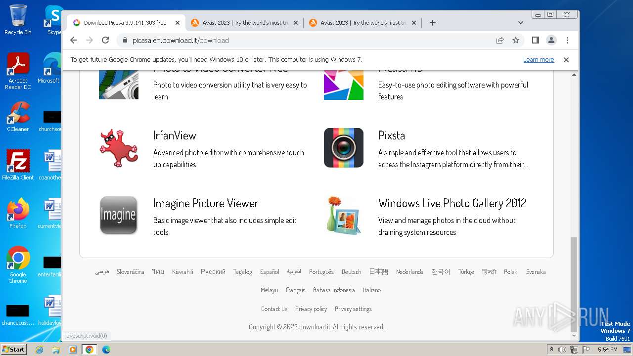
Task: Open Privacy settings footer link
Action: tap(353, 309)
